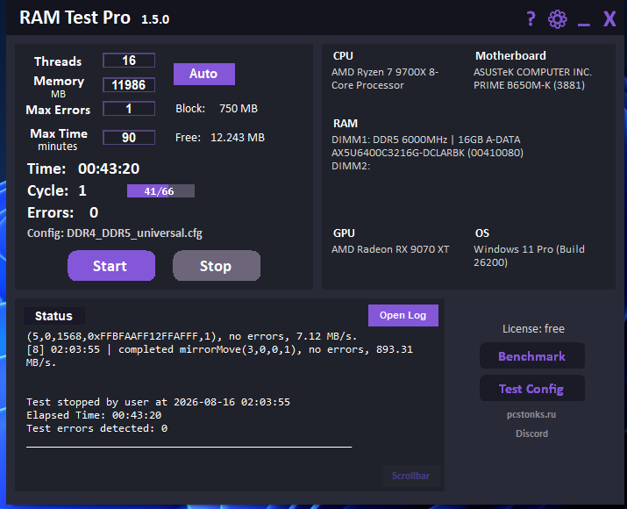
Task: Click the RAM Test Pro title
Action: click(75, 18)
